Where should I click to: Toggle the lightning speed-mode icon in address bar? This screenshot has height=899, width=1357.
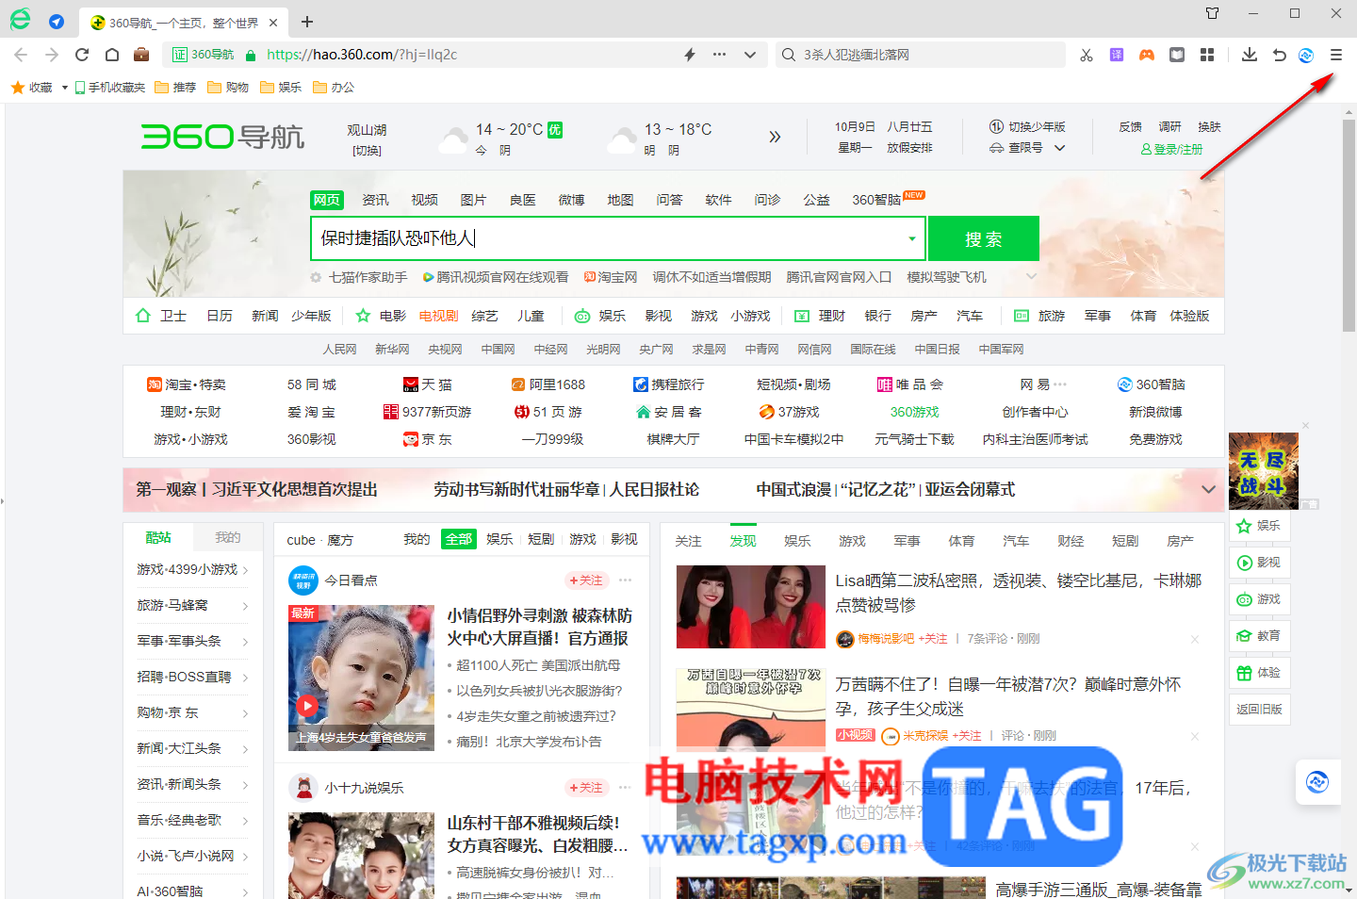(689, 55)
